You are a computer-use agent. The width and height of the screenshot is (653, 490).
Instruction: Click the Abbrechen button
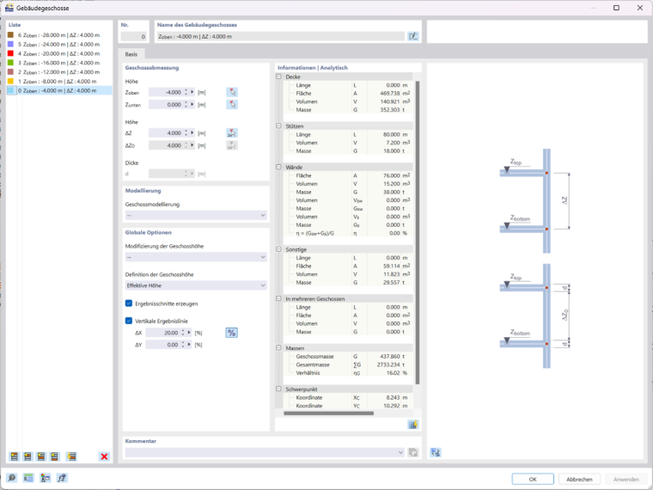click(x=579, y=479)
